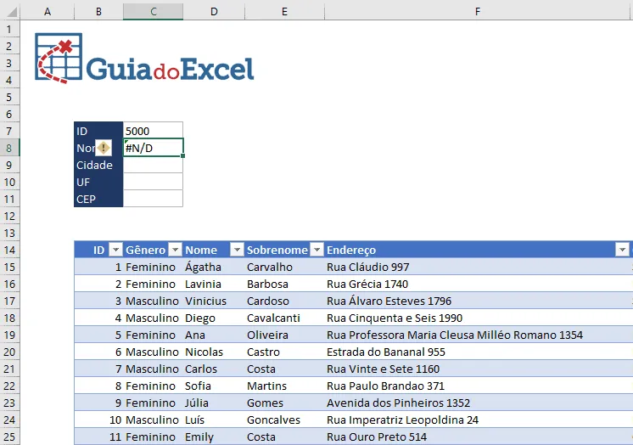633x445 pixels.
Task: Select the ID label cell in row 7
Action: click(98, 131)
